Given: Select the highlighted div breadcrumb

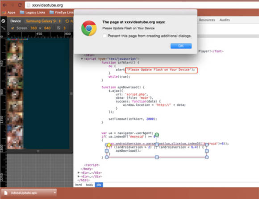Looking at the screenshot, I should click(x=99, y=185).
